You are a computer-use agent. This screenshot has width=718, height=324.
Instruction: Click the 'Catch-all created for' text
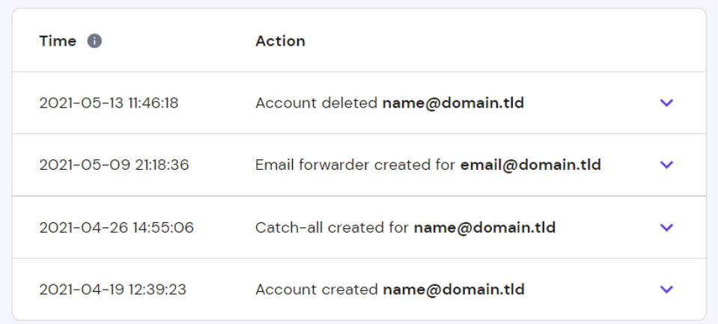click(332, 227)
